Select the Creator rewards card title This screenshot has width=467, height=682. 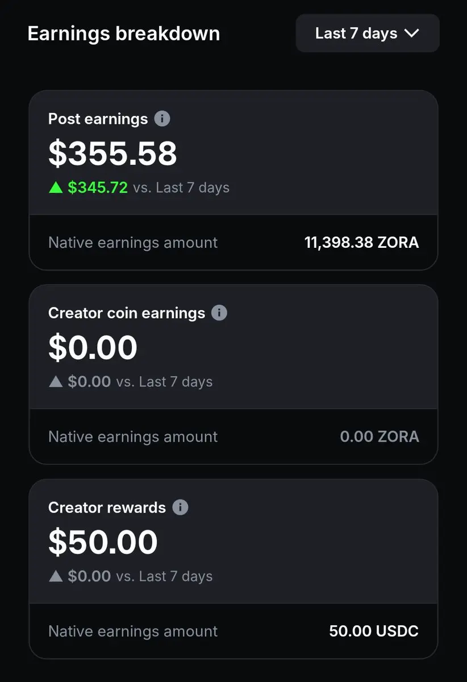point(107,508)
